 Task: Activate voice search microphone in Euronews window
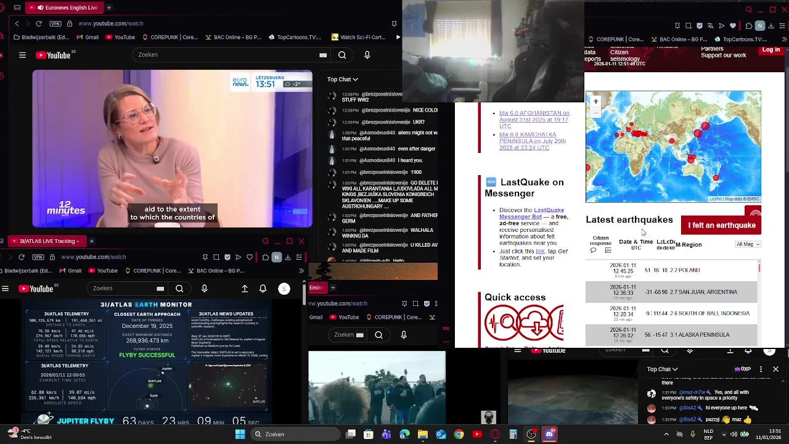tap(367, 55)
